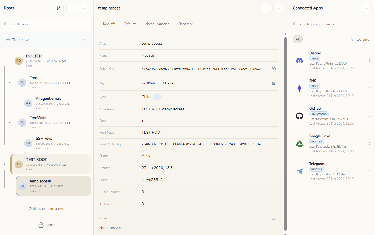The height and width of the screenshot is (235, 375).
Task: Click the TERE tag under Discord
Action: click(315, 59)
